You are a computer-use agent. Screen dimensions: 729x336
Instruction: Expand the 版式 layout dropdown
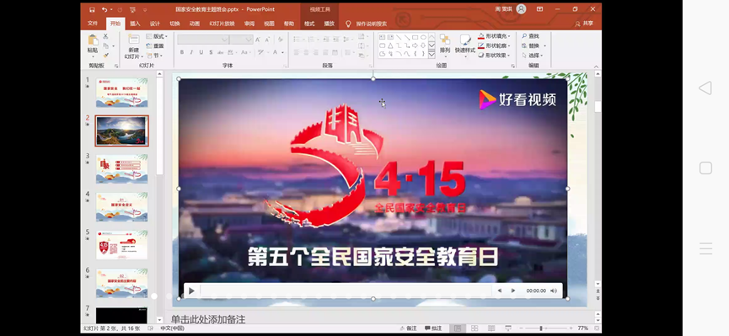tap(157, 36)
